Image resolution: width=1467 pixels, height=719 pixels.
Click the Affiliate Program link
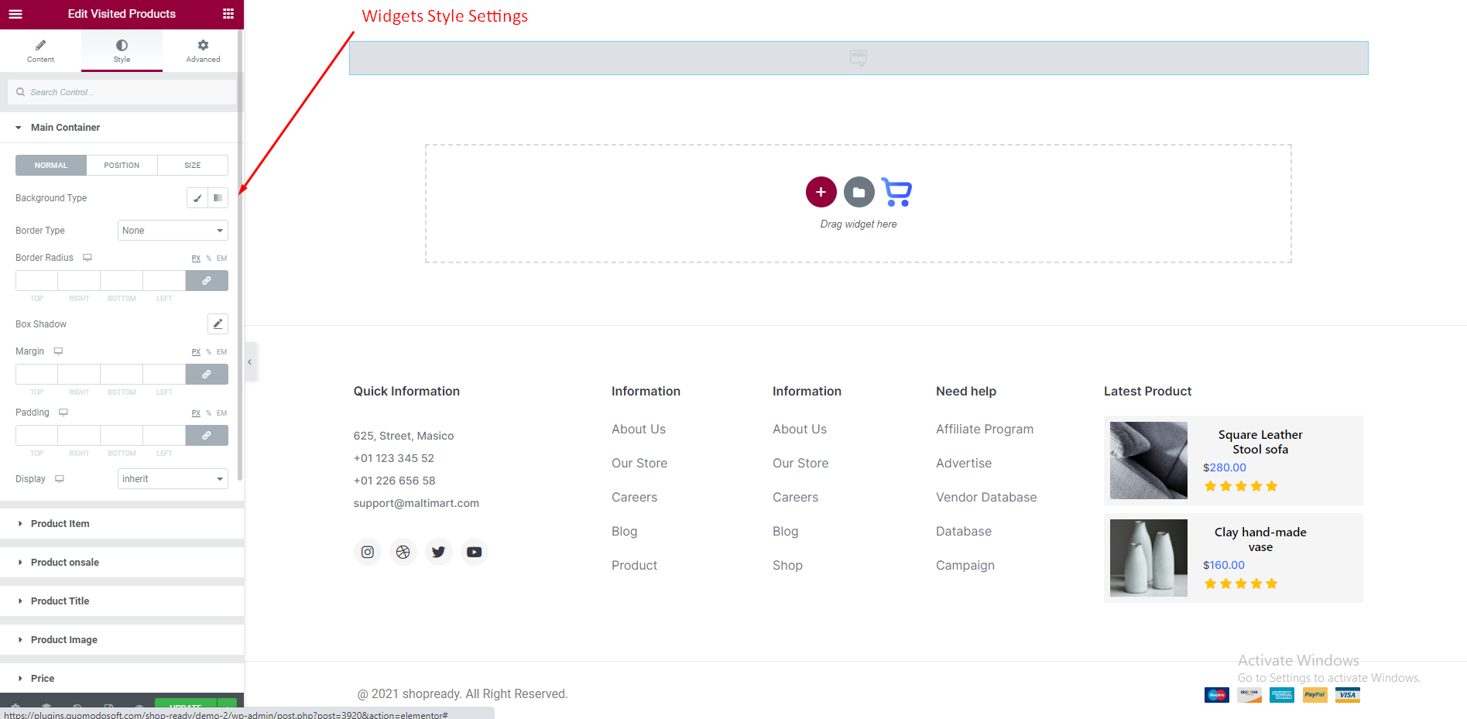[x=984, y=429]
